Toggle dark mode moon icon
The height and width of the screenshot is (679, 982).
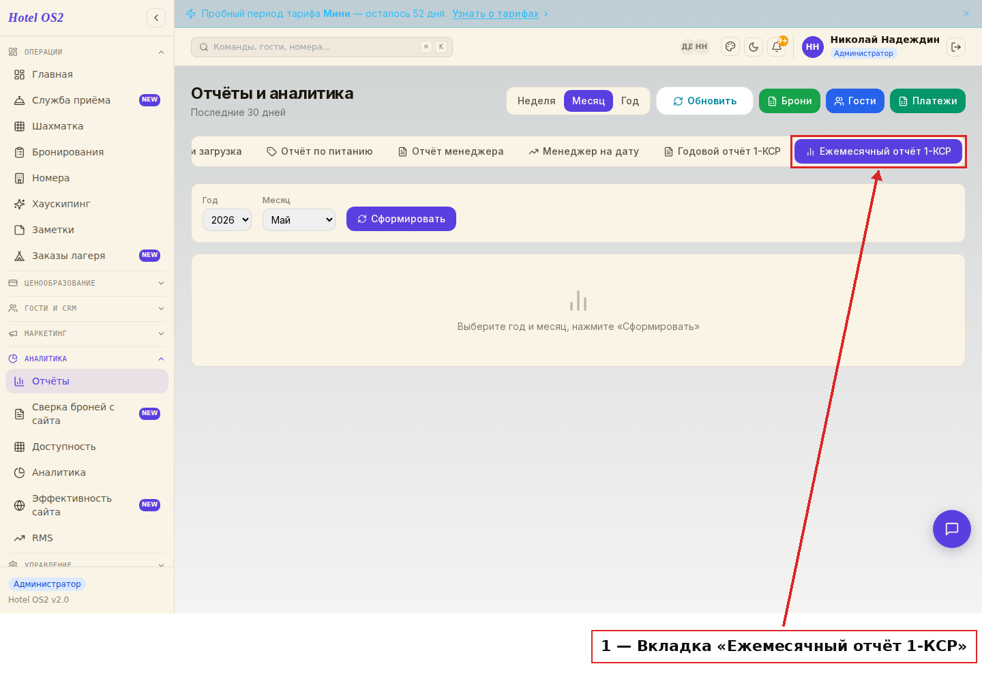pyautogui.click(x=754, y=47)
